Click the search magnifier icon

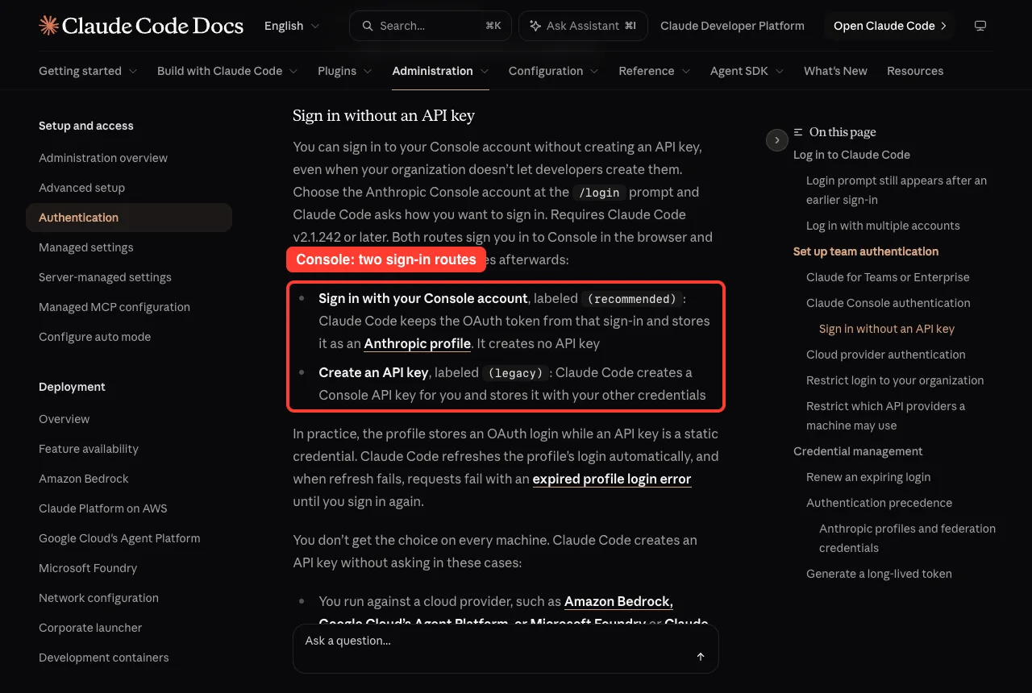pos(368,26)
